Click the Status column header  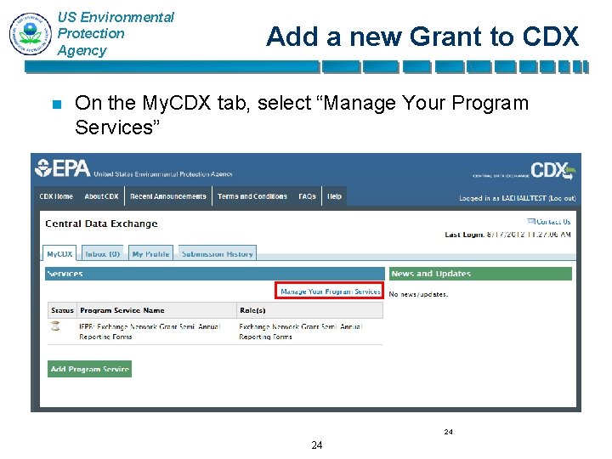[x=62, y=310]
